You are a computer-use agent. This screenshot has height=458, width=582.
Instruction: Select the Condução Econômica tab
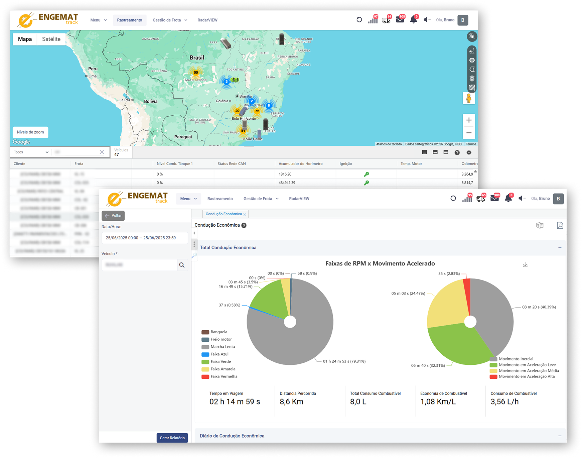click(223, 214)
